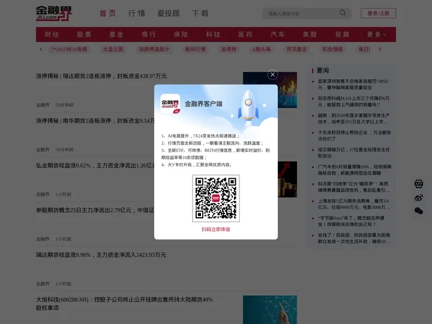
Task: Open the JRJ.com 金融界 logo
Action: coord(54,13)
